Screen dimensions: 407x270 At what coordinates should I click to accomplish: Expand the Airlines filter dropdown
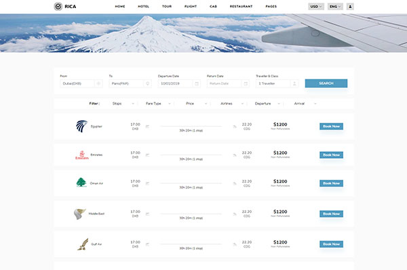(232, 104)
